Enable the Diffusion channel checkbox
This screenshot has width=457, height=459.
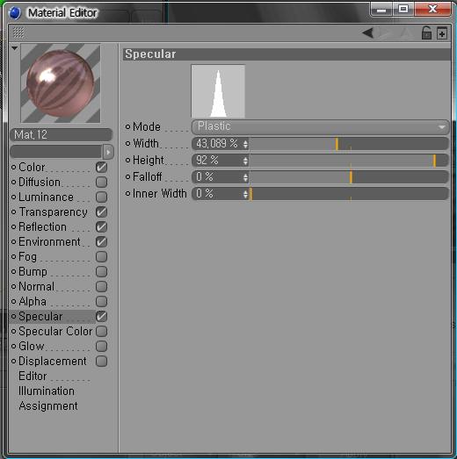pos(101,182)
